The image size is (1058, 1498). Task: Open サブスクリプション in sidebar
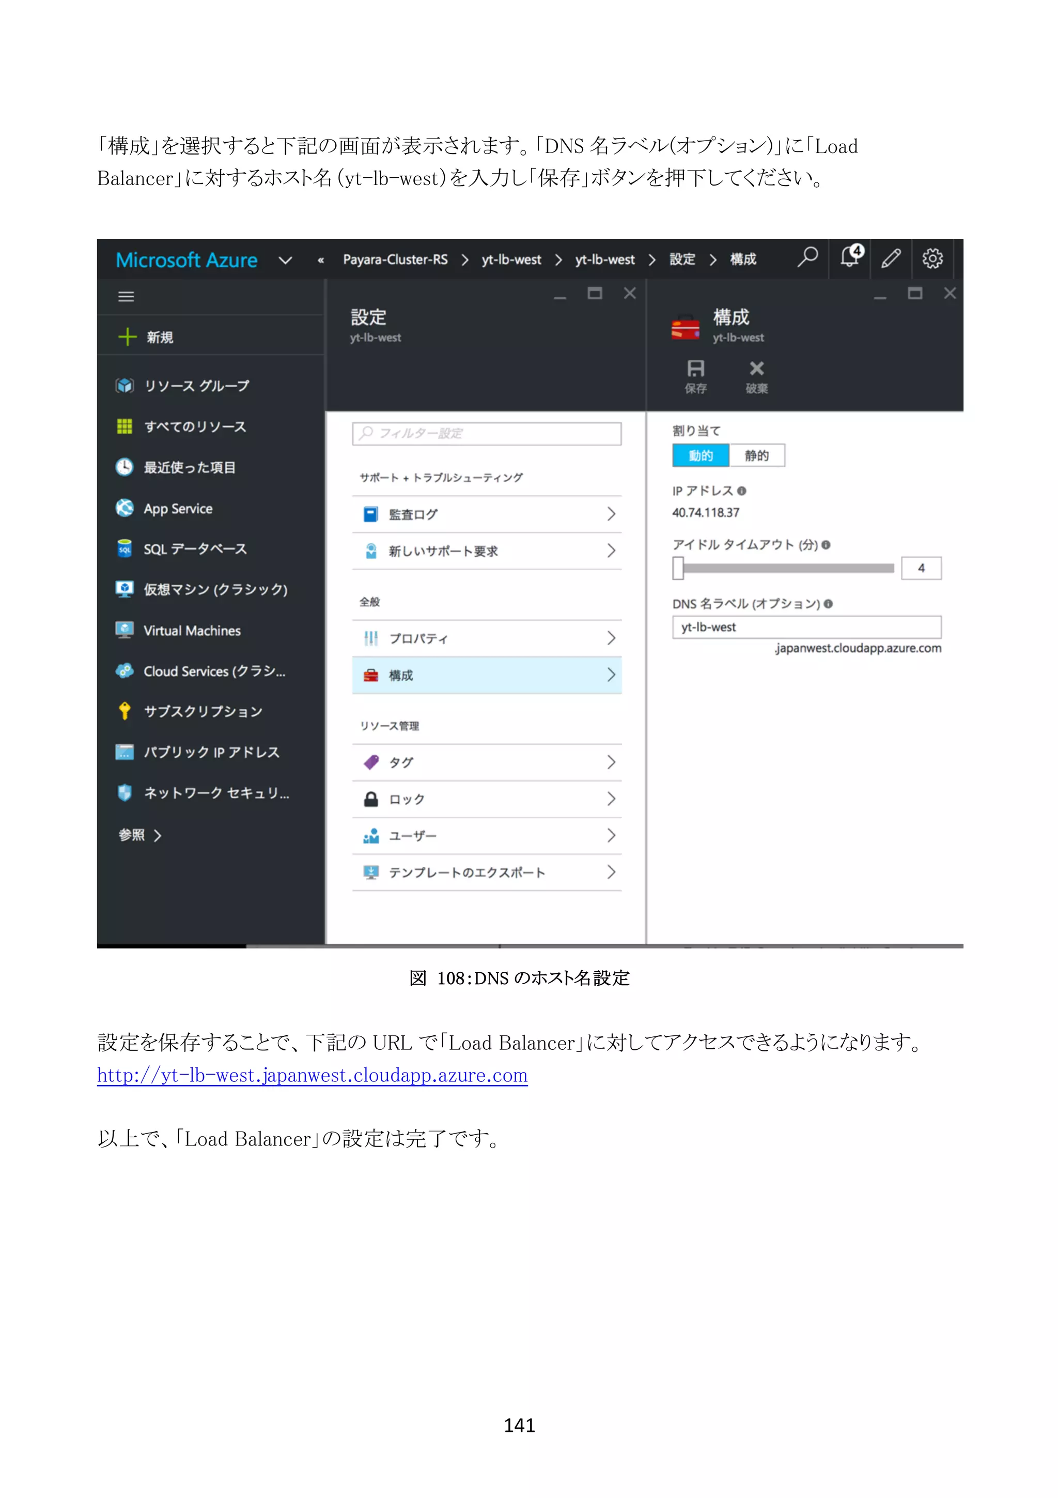189,711
